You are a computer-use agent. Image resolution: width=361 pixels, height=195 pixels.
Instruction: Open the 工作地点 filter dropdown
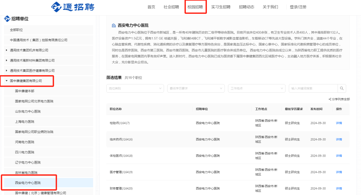(257, 88)
